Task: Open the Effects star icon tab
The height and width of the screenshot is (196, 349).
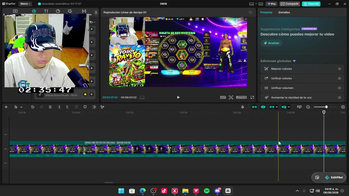Action: click(x=70, y=11)
